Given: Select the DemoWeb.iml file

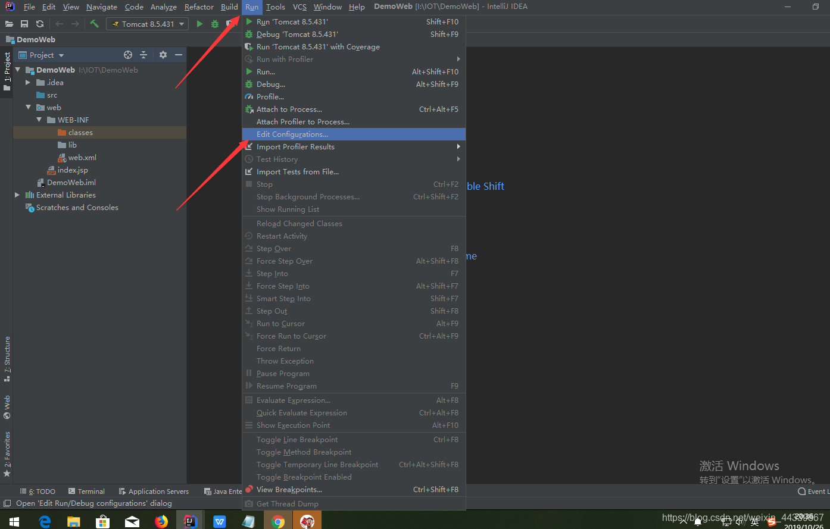Looking at the screenshot, I should 66,182.
